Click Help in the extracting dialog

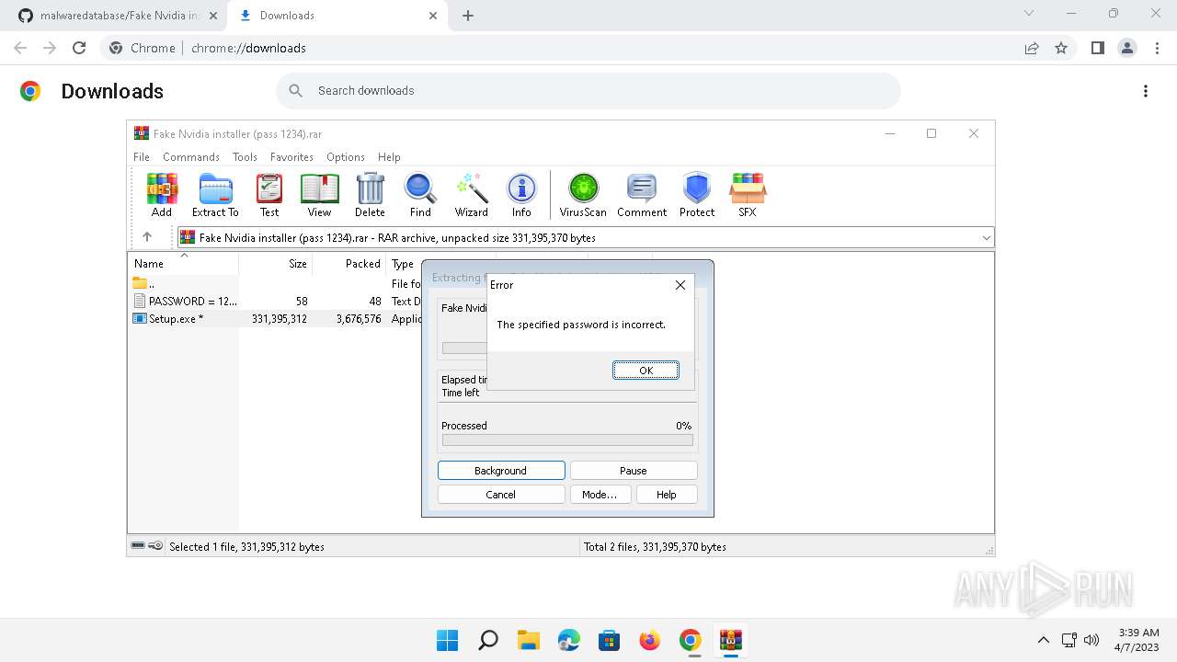[x=667, y=495]
